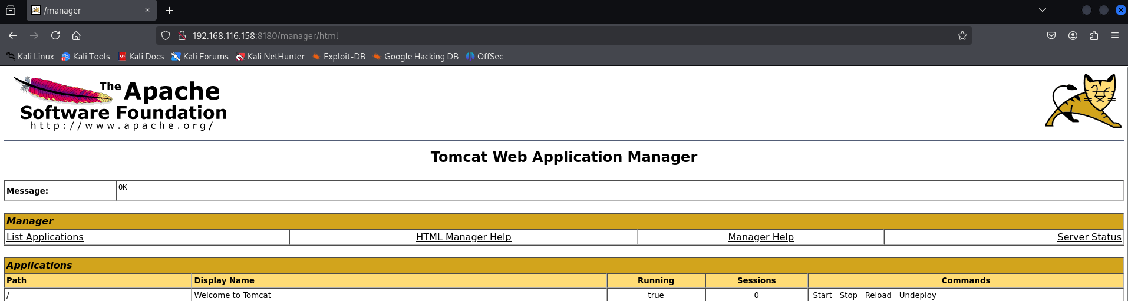
Task: Click the save to Pocket icon
Action: tap(1051, 35)
